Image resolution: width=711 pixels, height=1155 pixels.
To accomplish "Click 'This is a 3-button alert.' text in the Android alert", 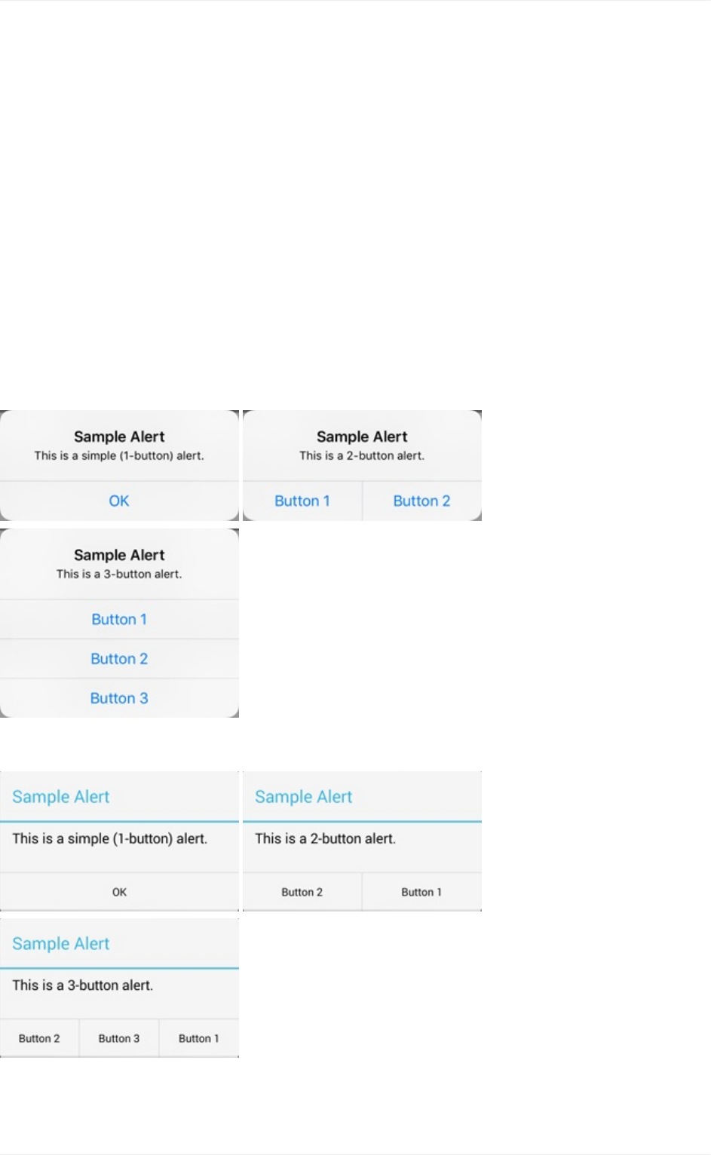I will 83,985.
